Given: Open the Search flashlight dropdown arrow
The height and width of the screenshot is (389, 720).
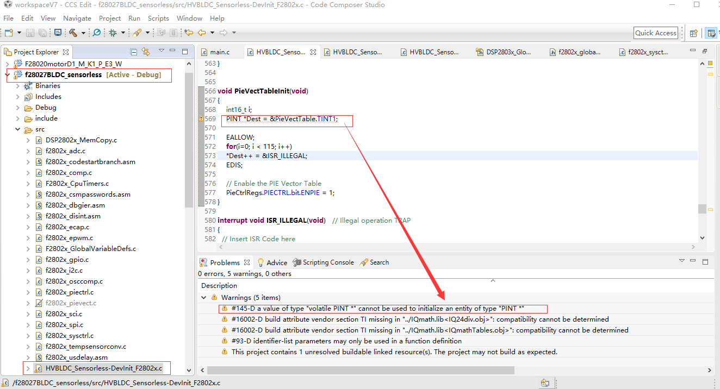Looking at the screenshot, I should (x=146, y=33).
